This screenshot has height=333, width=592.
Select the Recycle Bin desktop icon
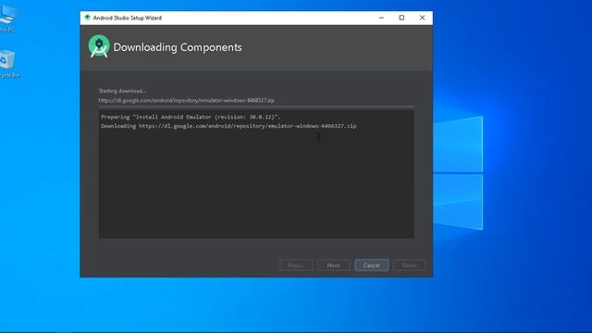coord(8,64)
